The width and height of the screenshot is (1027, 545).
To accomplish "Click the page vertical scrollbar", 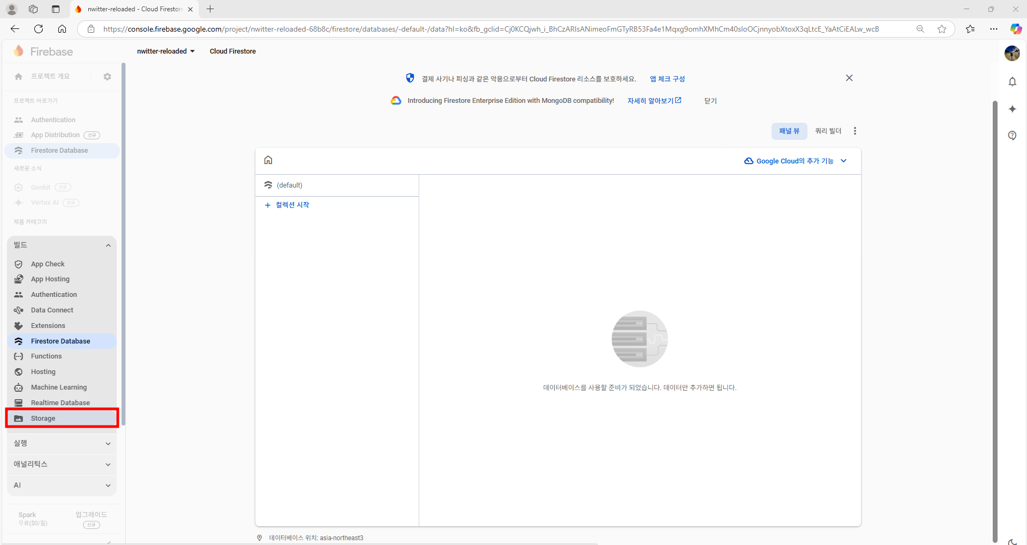I will [x=995, y=322].
